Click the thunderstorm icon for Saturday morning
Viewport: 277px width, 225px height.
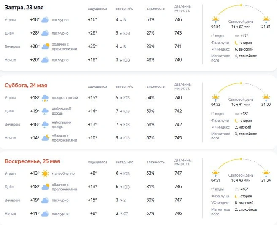(x=45, y=98)
